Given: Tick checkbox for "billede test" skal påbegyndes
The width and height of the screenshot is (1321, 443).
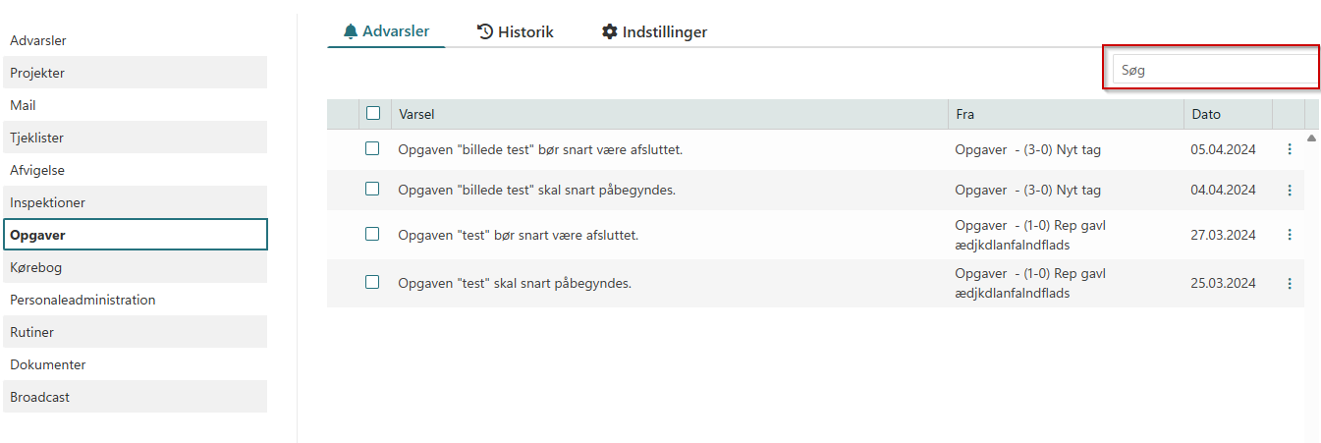Looking at the screenshot, I should [372, 189].
